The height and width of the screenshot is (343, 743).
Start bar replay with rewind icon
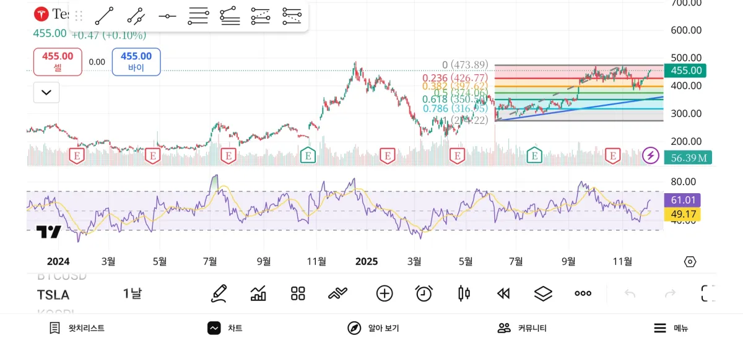503,293
